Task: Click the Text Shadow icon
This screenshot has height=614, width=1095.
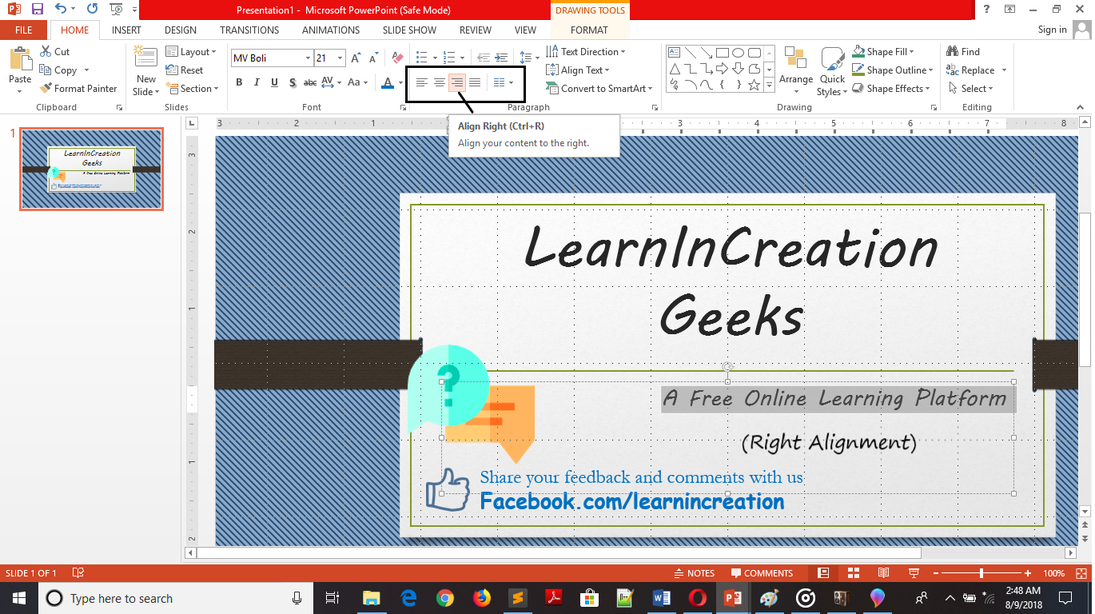Action: pos(293,82)
